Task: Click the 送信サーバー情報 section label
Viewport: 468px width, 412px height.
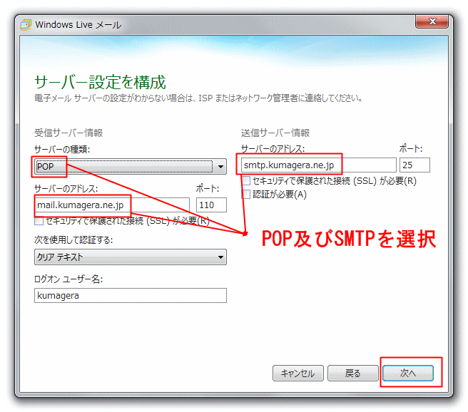Action: 275,133
